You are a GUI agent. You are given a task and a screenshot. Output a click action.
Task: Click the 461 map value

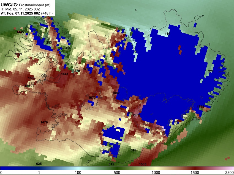point(27,86)
